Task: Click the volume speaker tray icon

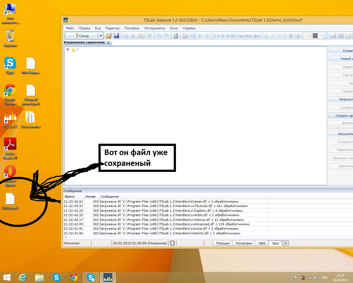Action: coord(315,278)
